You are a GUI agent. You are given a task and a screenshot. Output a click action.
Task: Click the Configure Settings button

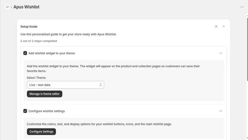click(41, 132)
